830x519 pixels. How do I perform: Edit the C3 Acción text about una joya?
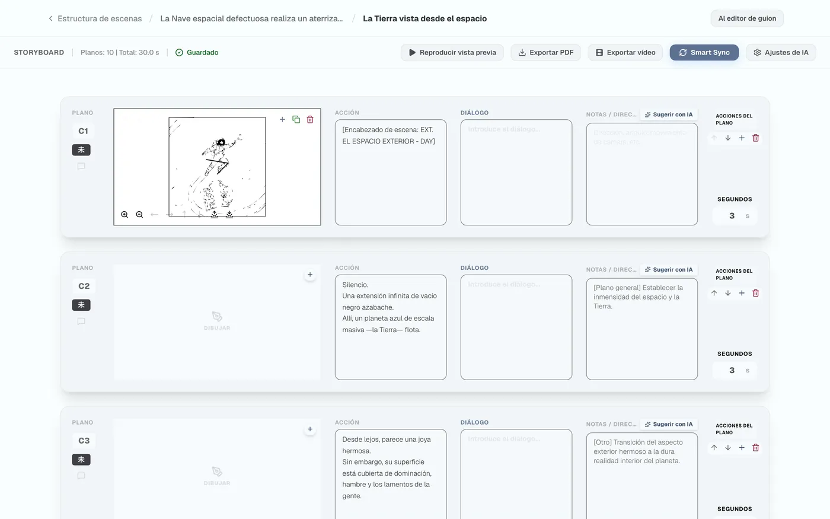[391, 475]
